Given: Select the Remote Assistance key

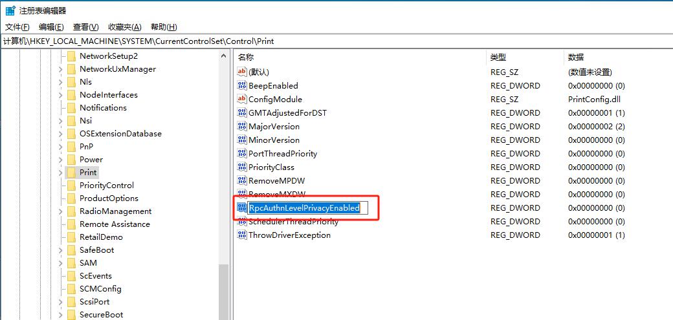Looking at the screenshot, I should pos(115,224).
